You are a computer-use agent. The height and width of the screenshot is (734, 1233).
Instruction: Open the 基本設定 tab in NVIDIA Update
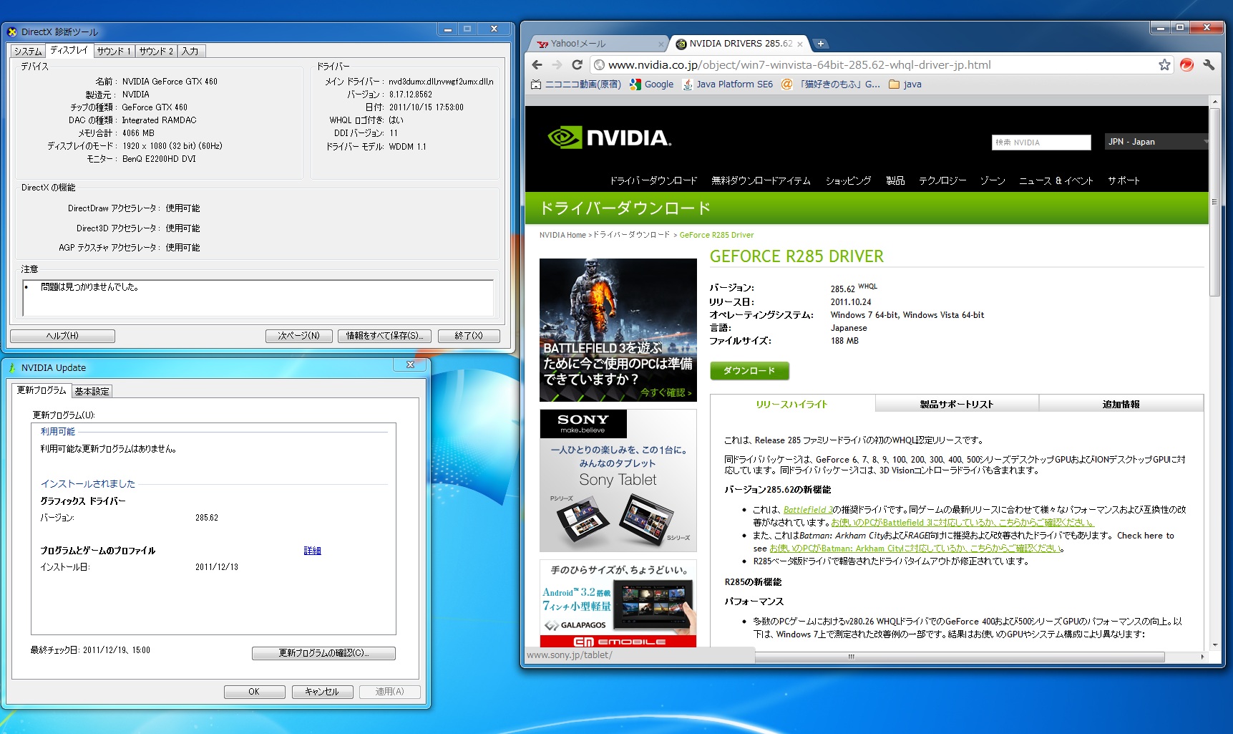(92, 392)
